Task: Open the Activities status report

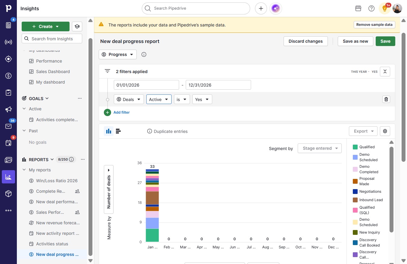Action: 52,244
